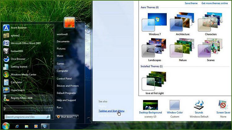
Task: Click the user account flower picture
Action: [x=70, y=23]
